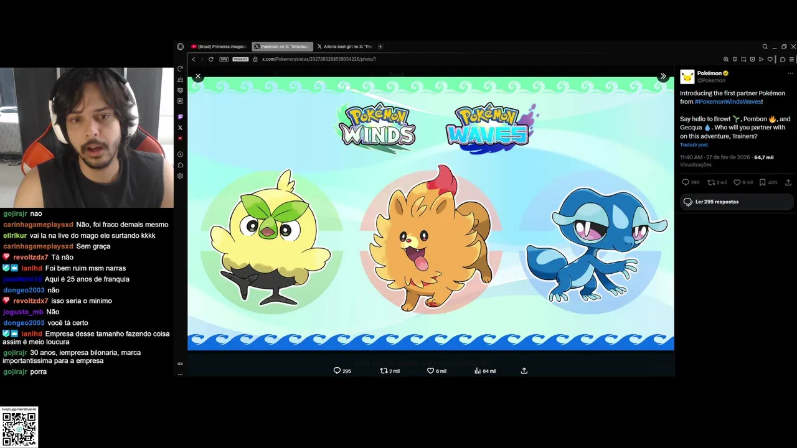The width and height of the screenshot is (797, 448).
Task: Open site security lock icon
Action: [255, 59]
